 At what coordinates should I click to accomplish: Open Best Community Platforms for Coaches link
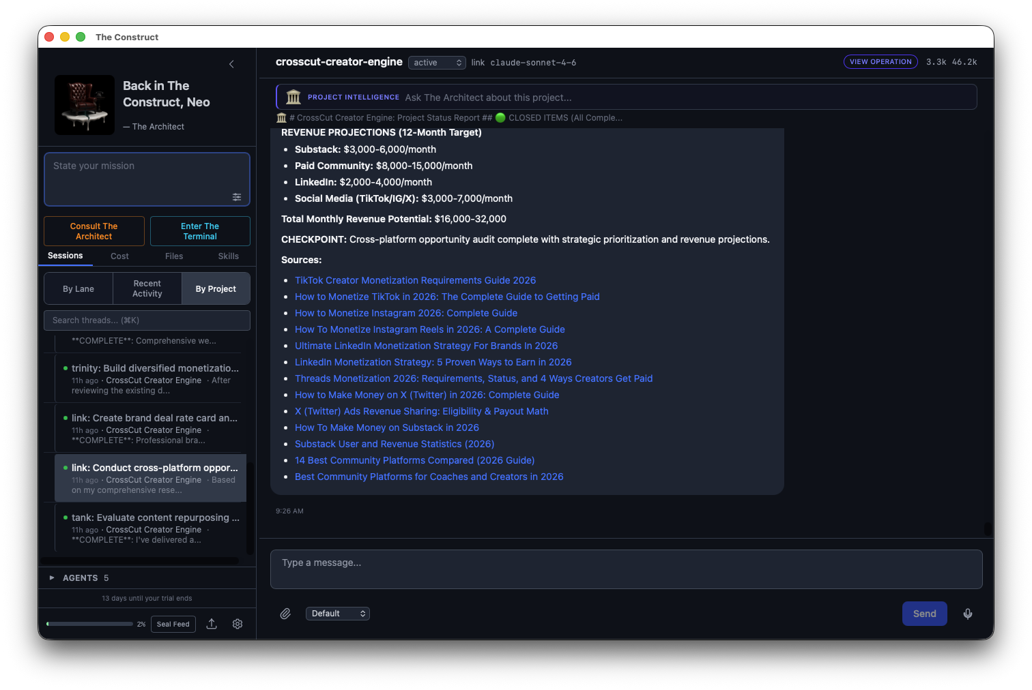pyautogui.click(x=429, y=477)
